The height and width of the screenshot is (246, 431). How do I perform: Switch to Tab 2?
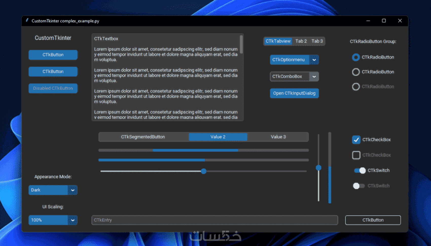301,41
